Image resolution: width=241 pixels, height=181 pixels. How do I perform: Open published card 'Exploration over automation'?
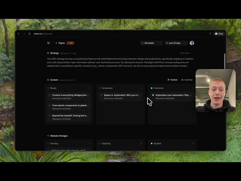coord(172,97)
